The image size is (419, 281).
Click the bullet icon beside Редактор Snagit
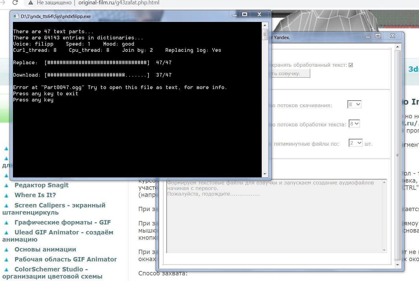pyautogui.click(x=6, y=186)
